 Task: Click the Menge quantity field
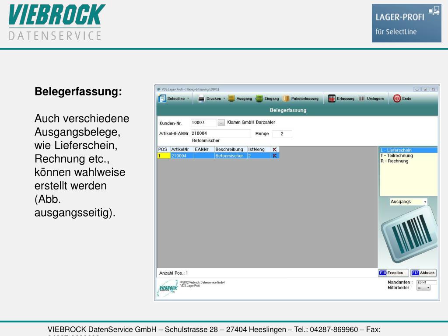point(282,134)
